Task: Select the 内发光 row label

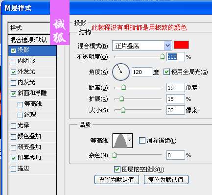Action: 26,82
